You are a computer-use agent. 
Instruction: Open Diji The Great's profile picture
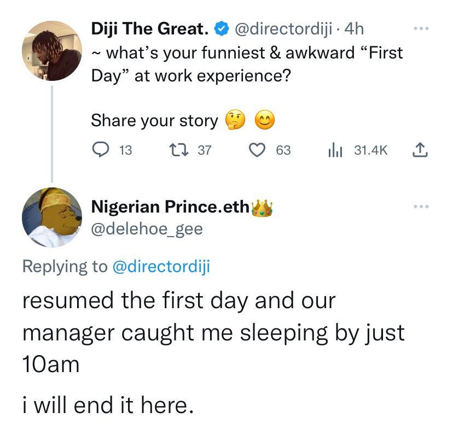(x=52, y=51)
